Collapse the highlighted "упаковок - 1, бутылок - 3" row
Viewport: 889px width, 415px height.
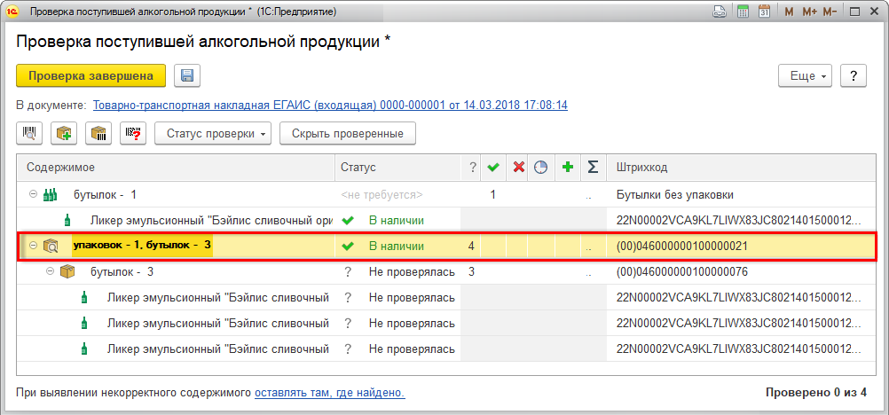(33, 246)
